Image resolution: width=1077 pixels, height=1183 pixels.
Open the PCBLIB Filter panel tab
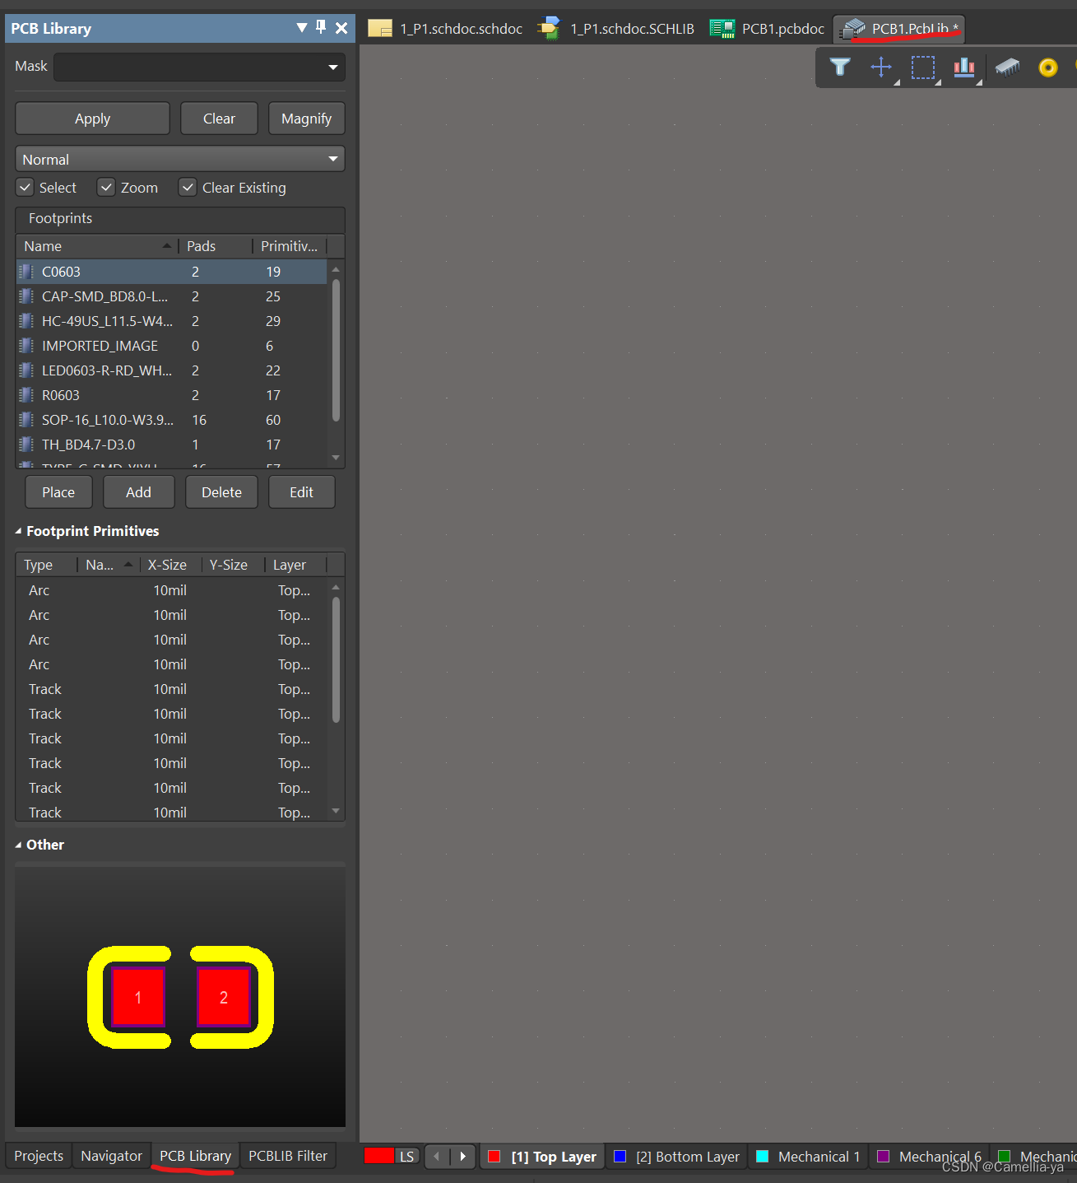pyautogui.click(x=288, y=1156)
